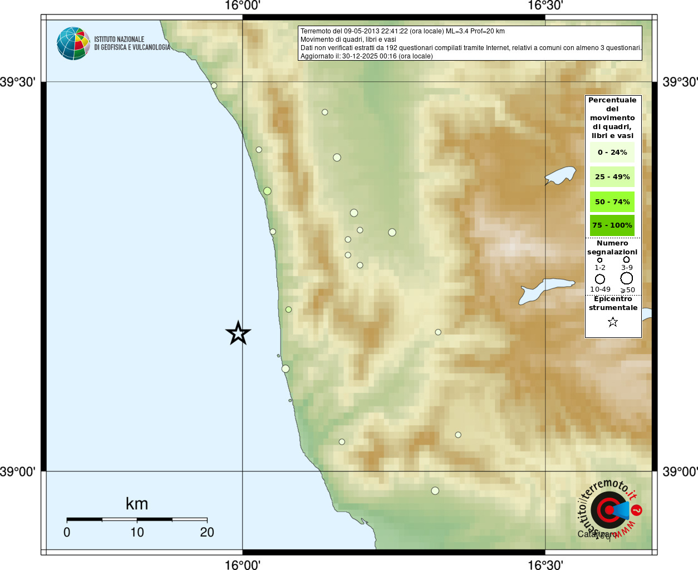Image resolution: width=698 pixels, height=570 pixels.
Task: Click the 'Numero segnalazioni' legend heading
Action: [612, 248]
